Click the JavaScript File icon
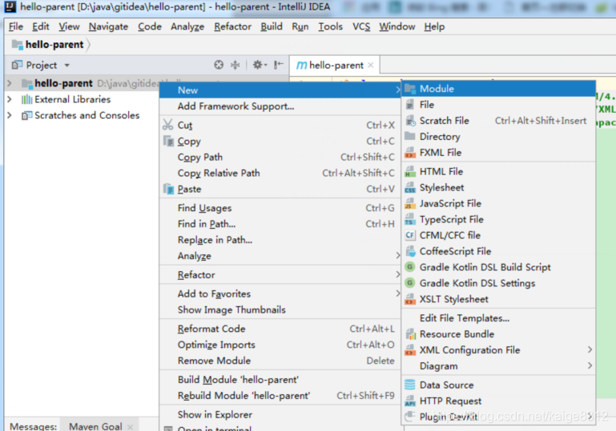Screen dimensions: 616x431 coord(410,204)
